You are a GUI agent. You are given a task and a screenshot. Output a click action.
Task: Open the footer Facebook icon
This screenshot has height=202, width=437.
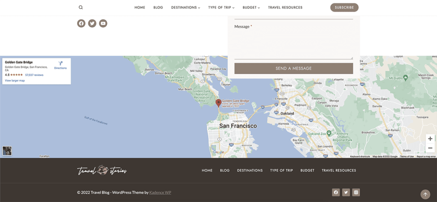336,192
